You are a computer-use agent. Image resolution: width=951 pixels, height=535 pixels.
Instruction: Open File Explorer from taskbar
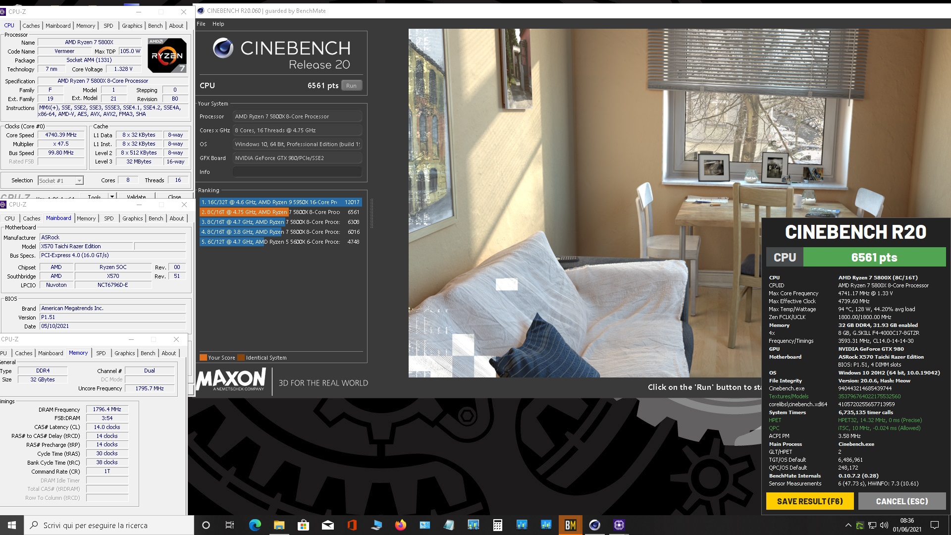point(279,525)
